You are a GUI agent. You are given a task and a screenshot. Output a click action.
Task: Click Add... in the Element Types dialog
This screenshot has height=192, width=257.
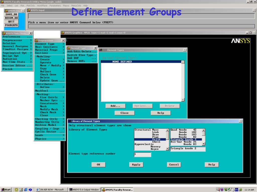115,106
